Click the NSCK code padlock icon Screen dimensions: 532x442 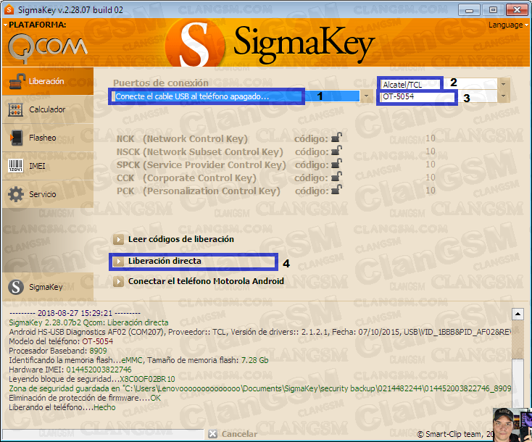point(336,151)
